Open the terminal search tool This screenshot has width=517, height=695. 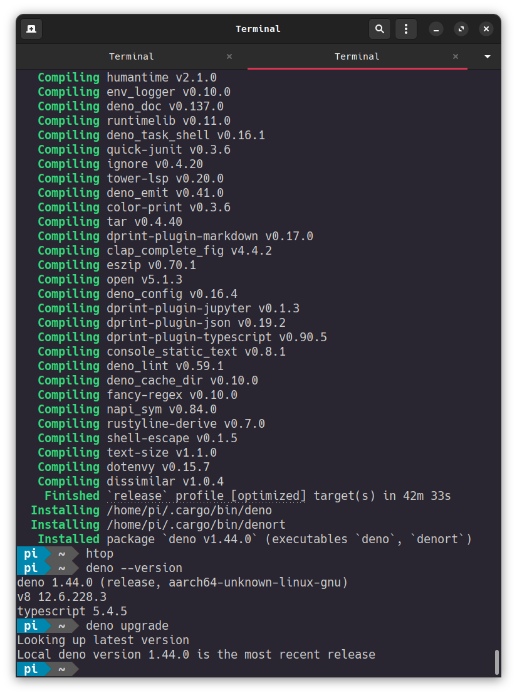(x=379, y=29)
